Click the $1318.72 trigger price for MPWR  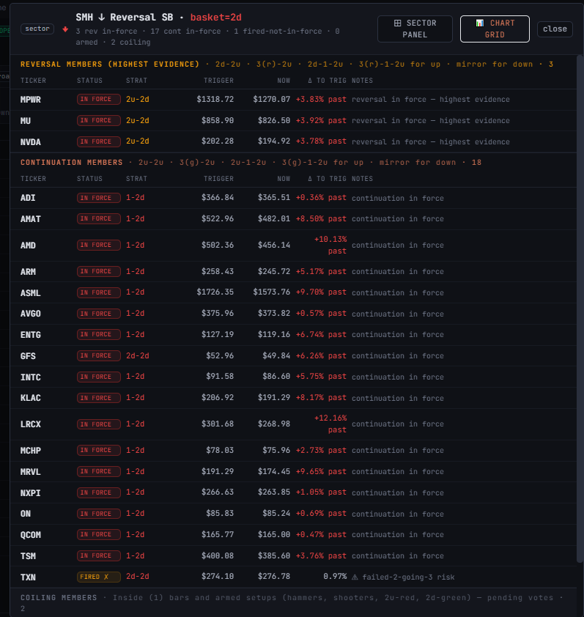click(x=215, y=100)
